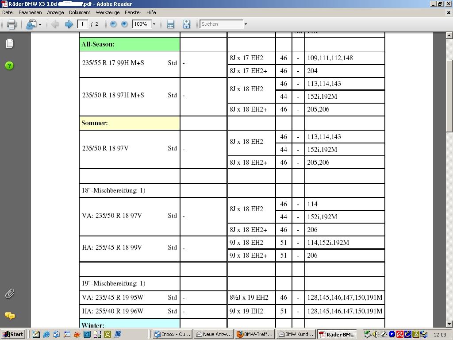Switch to Inbox Outlook taskbar button
The image size is (453, 340).
(x=172, y=334)
